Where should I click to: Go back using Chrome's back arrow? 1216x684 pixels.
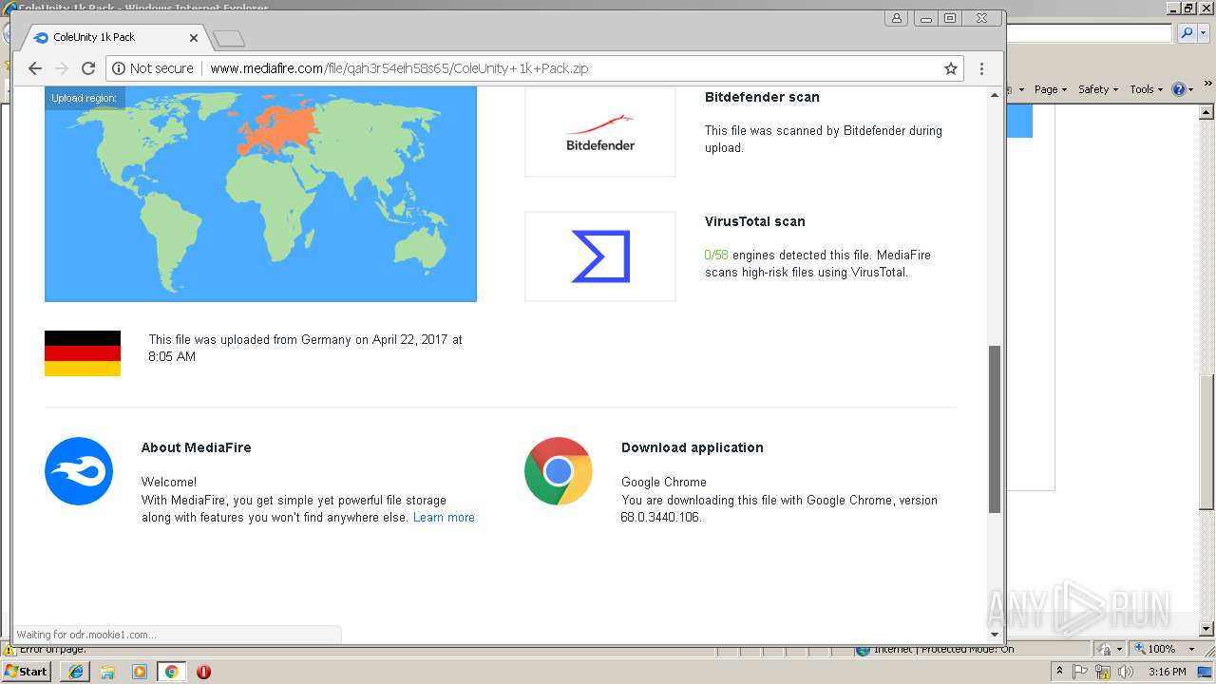35,68
